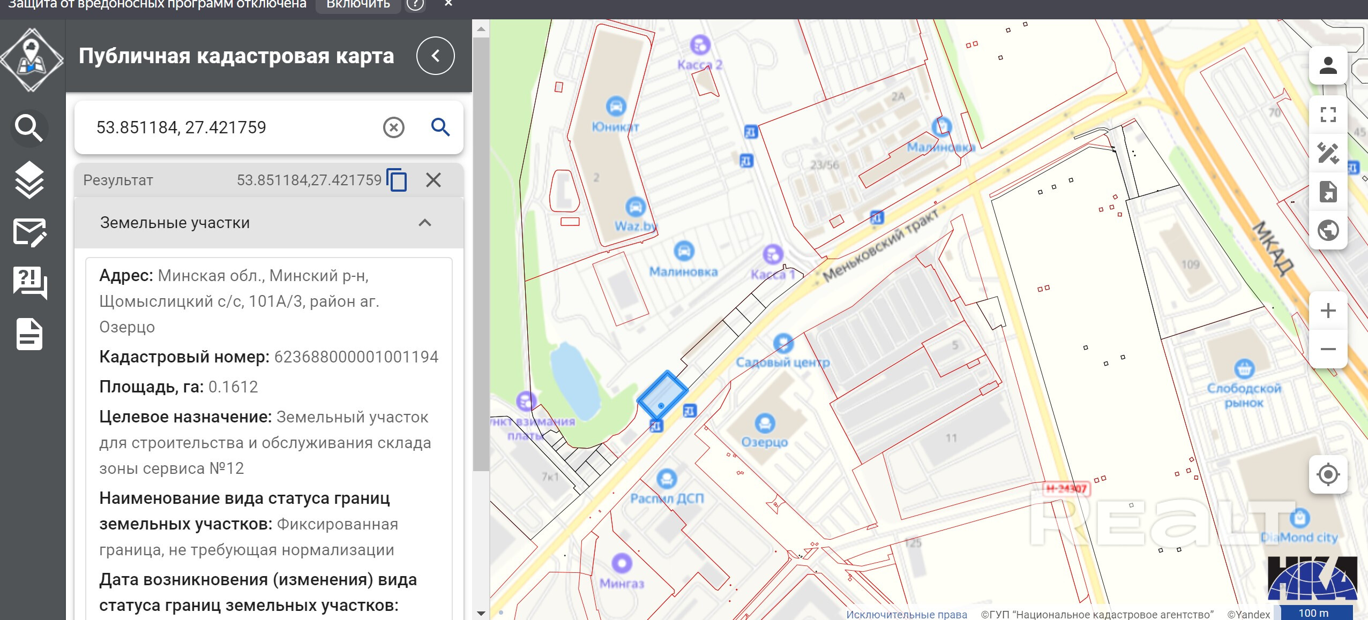Screen dimensions: 1368x620
Task: Zoom in the map with plus
Action: coord(1328,311)
